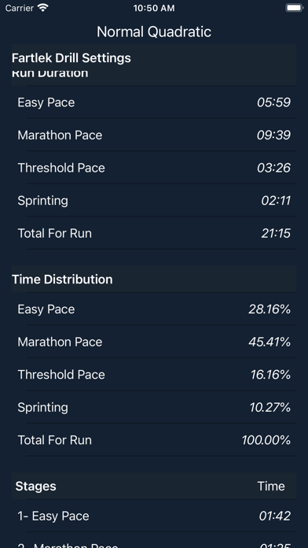This screenshot has height=548, width=308.
Task: Select the Easy Pace duration row
Action: [x=154, y=102]
